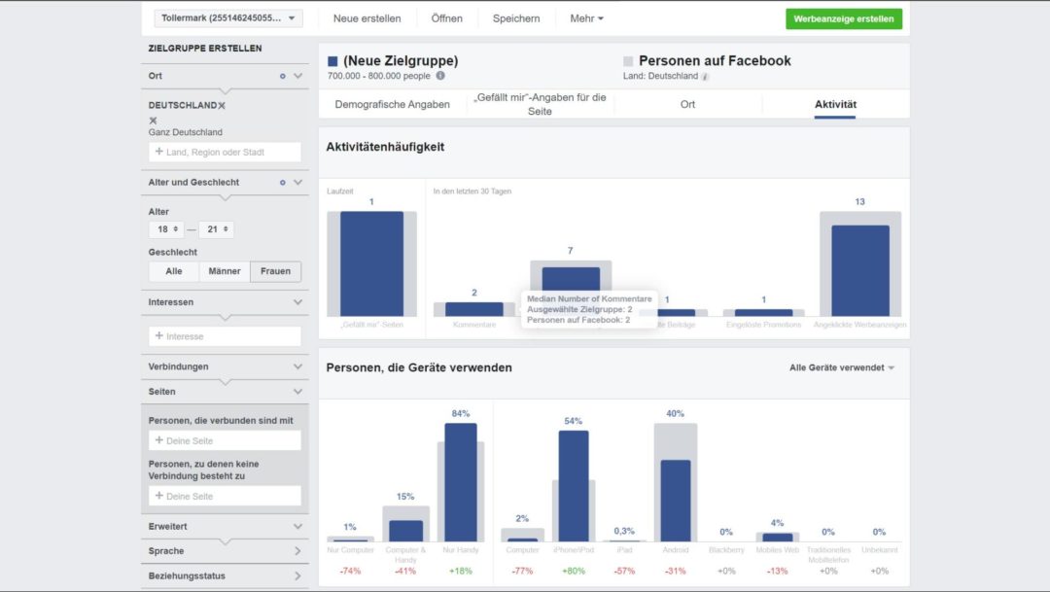Expand the Erweitert section chevron
This screenshot has width=1050, height=592.
[x=298, y=526]
